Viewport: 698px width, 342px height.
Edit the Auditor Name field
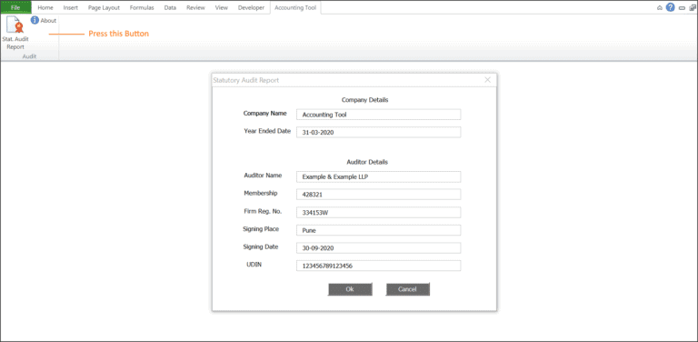(378, 176)
